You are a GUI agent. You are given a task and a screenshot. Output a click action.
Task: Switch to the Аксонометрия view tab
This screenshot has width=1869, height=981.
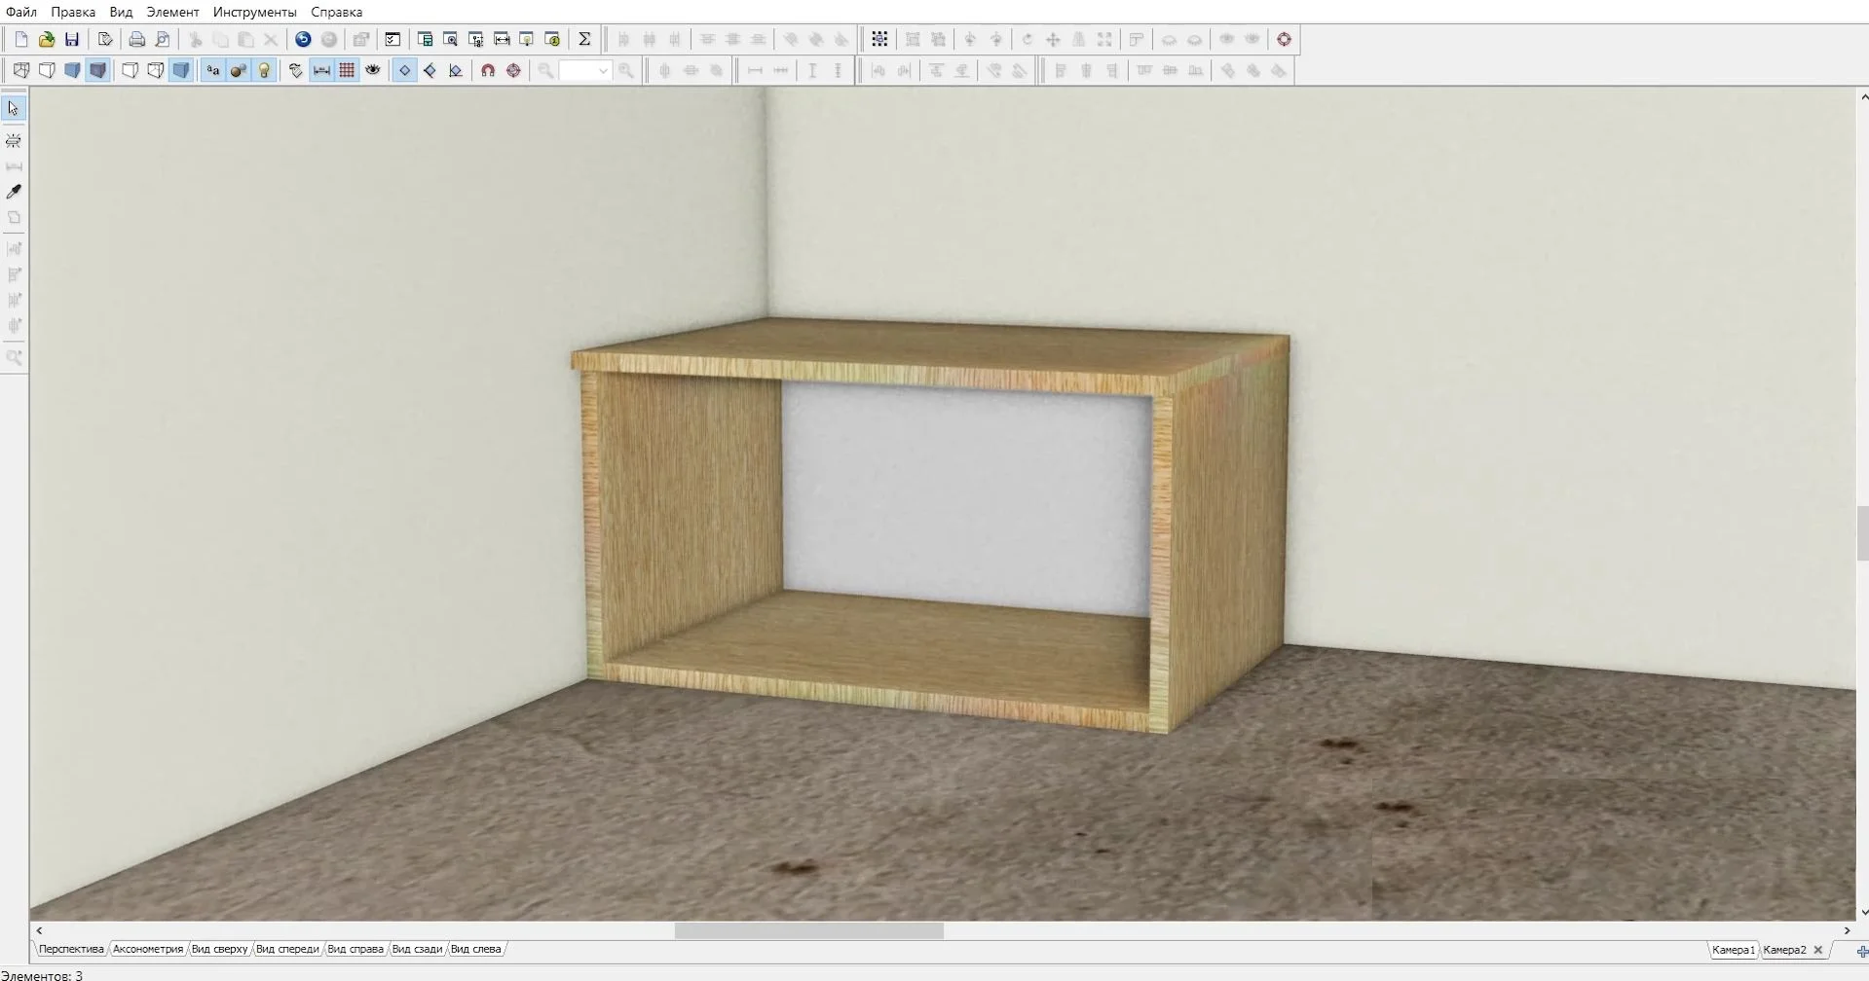click(147, 949)
